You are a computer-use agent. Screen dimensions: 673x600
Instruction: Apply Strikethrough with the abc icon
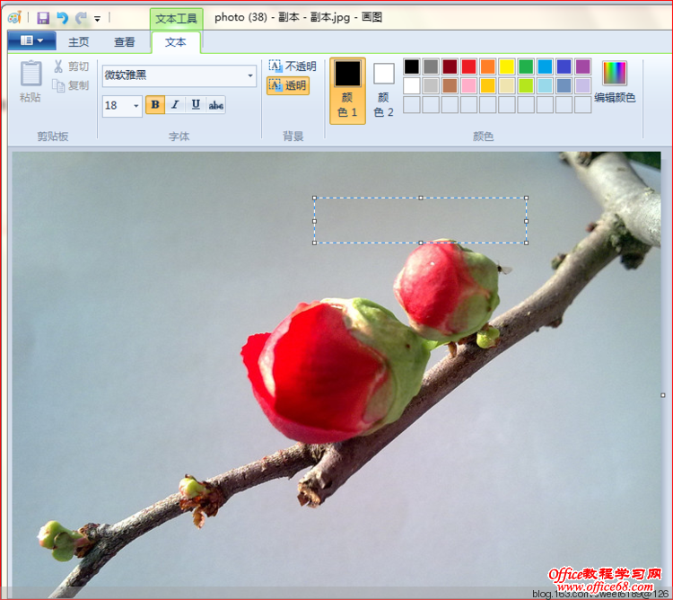pyautogui.click(x=216, y=105)
